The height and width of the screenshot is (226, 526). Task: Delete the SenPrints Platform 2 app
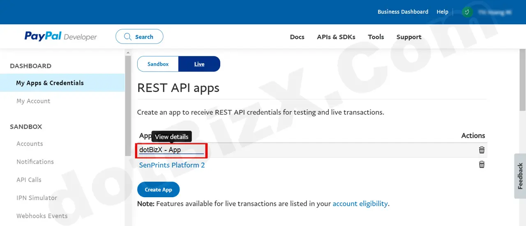[482, 164]
